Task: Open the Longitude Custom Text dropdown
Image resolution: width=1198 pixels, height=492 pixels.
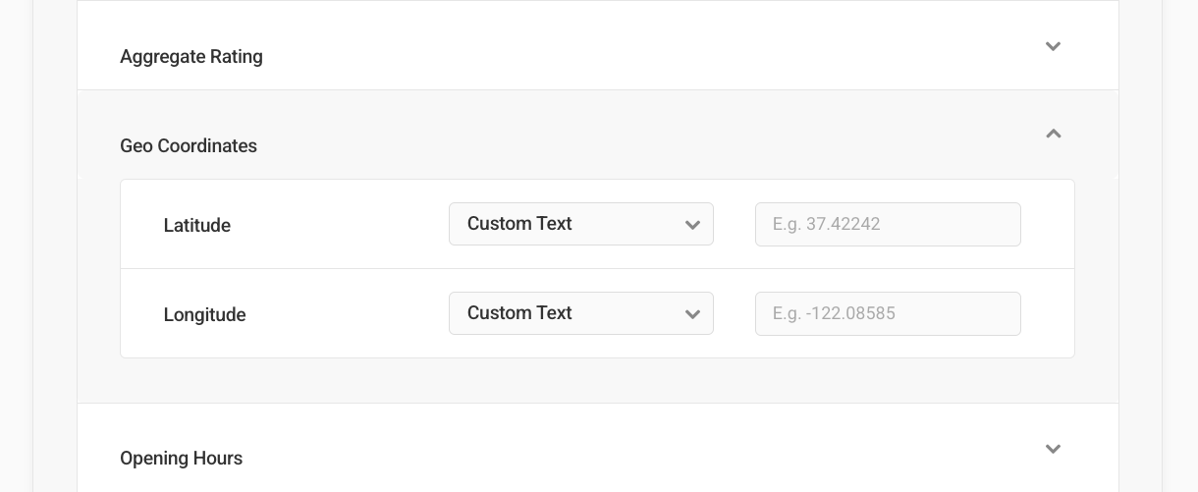Action: pyautogui.click(x=580, y=313)
